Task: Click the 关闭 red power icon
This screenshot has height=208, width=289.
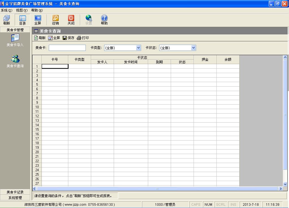Action: 71,20
